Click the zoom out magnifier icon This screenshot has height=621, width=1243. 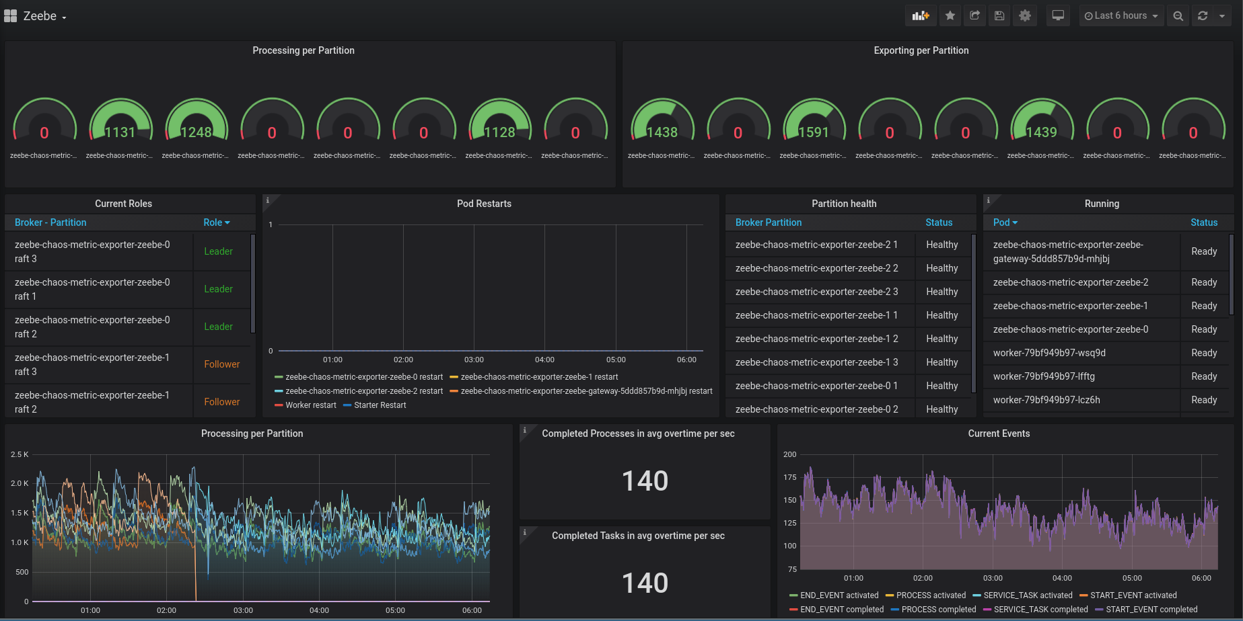click(1178, 15)
